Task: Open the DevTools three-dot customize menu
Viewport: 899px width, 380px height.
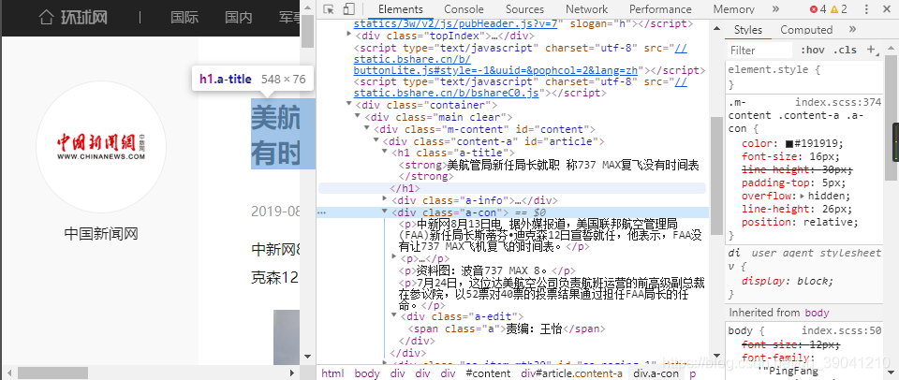Action: tap(867, 9)
